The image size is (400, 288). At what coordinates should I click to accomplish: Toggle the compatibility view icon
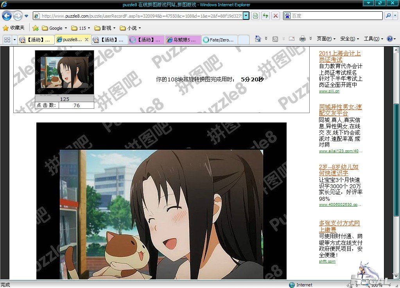255,16
